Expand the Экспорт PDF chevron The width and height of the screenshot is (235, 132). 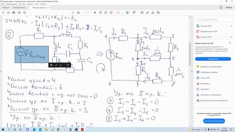[231, 26]
